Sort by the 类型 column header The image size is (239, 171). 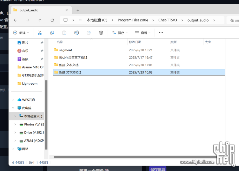coord(173,42)
